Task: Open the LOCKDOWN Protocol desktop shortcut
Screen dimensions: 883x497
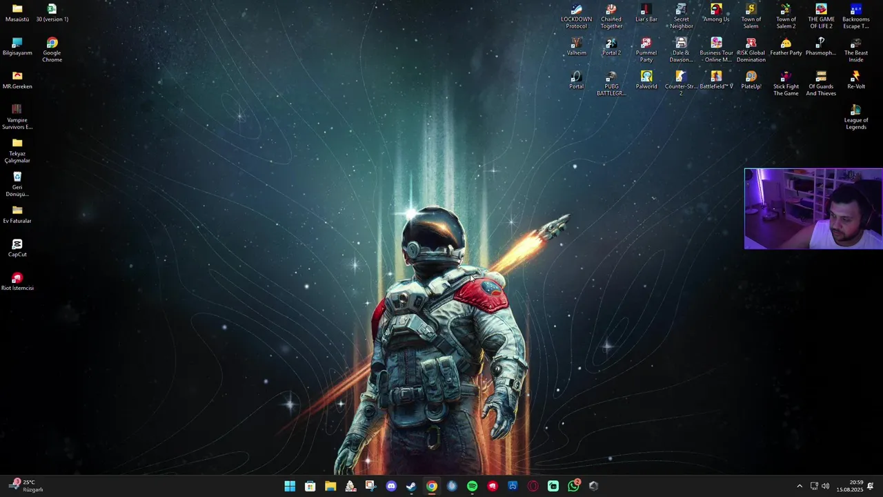Action: click(576, 17)
